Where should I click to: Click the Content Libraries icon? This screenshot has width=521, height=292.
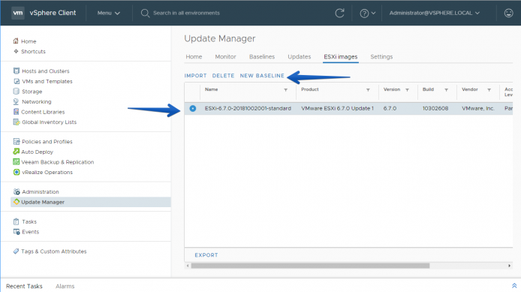(16, 112)
